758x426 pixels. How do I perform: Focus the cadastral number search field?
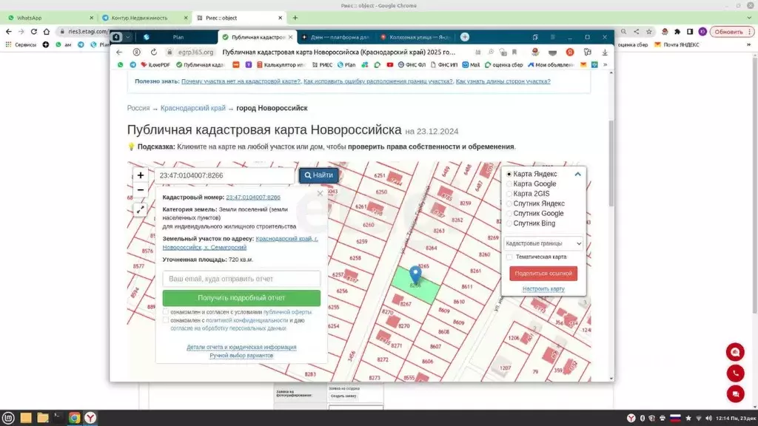tap(224, 175)
